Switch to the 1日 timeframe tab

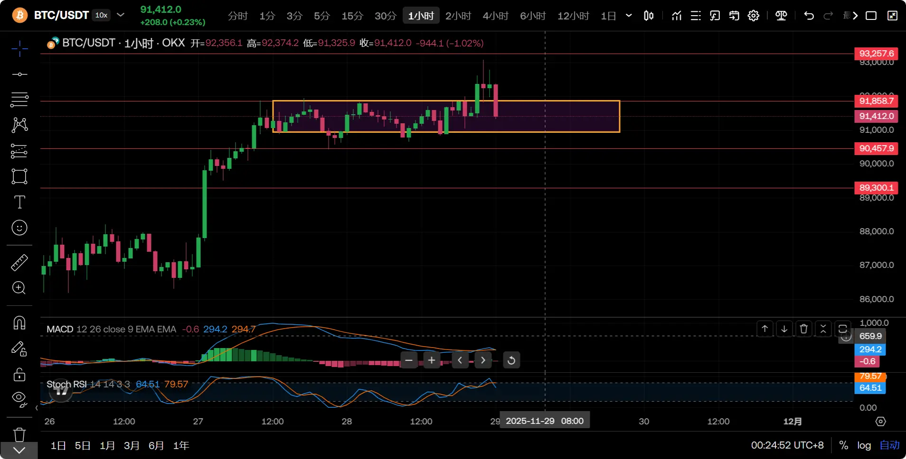tap(608, 16)
